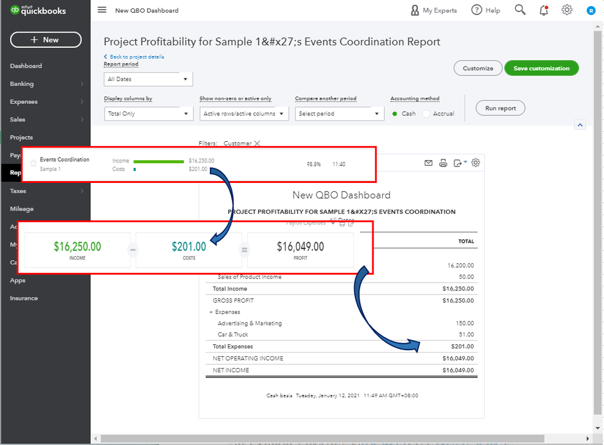This screenshot has width=604, height=445.
Task: Click the green Income progress bar
Action: (158, 162)
